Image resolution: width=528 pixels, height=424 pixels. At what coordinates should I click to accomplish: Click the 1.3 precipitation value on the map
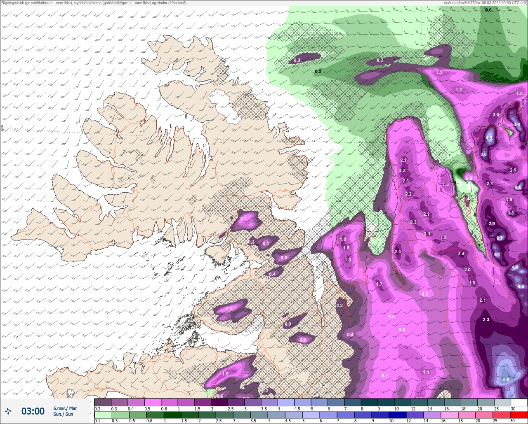point(440,72)
